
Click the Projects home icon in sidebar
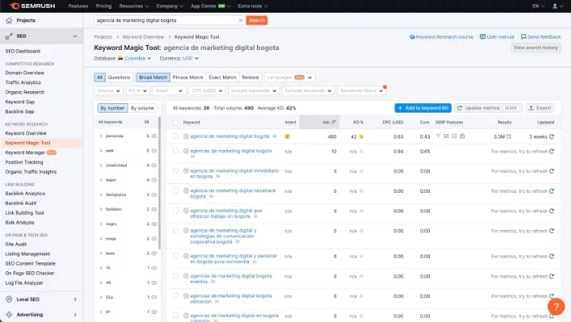(x=9, y=21)
